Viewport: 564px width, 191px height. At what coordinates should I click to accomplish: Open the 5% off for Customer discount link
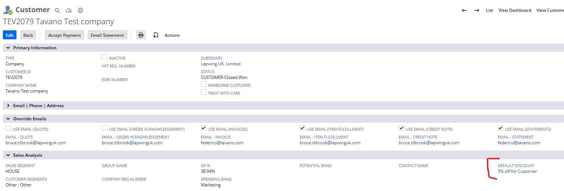pyautogui.click(x=517, y=171)
